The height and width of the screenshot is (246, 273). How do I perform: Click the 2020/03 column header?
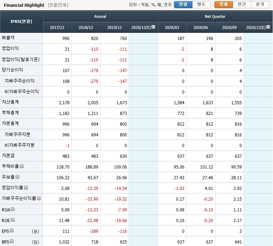click(172, 27)
